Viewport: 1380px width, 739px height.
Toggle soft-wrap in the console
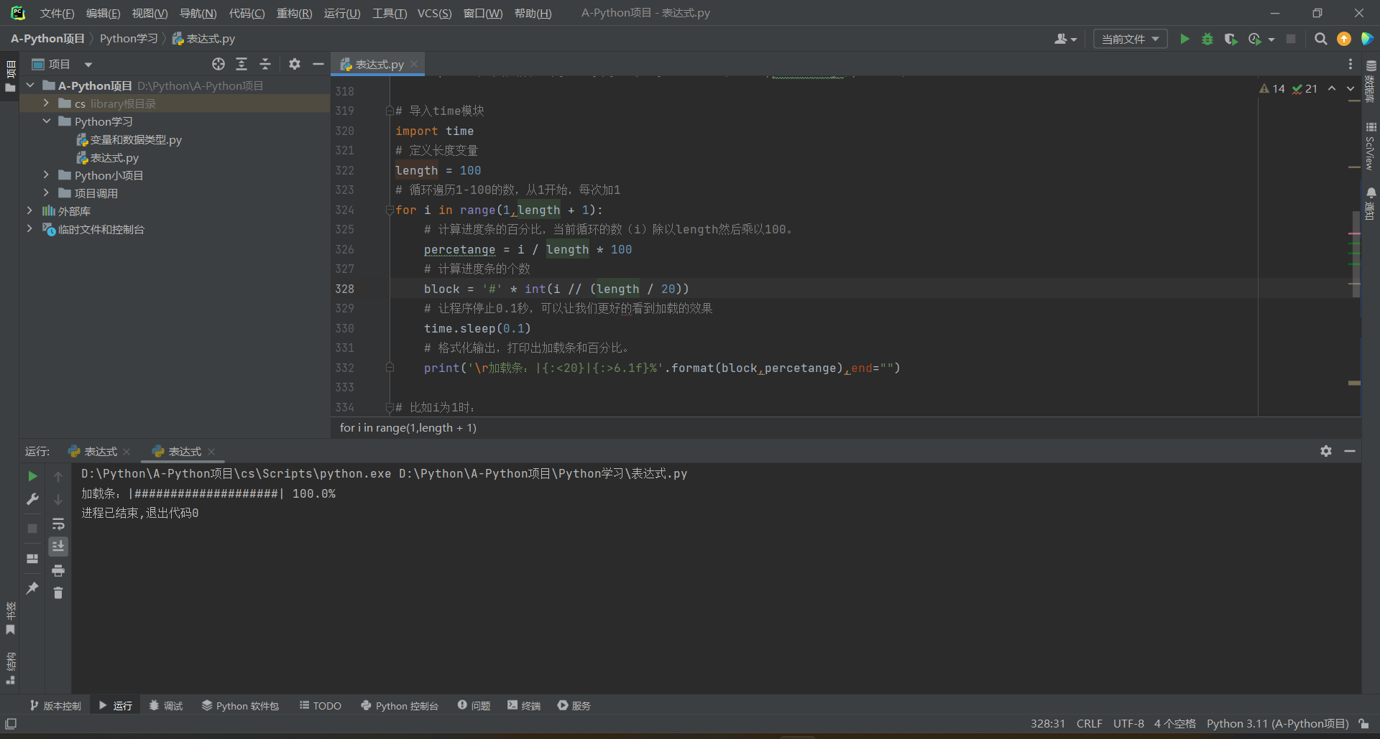pyautogui.click(x=58, y=524)
